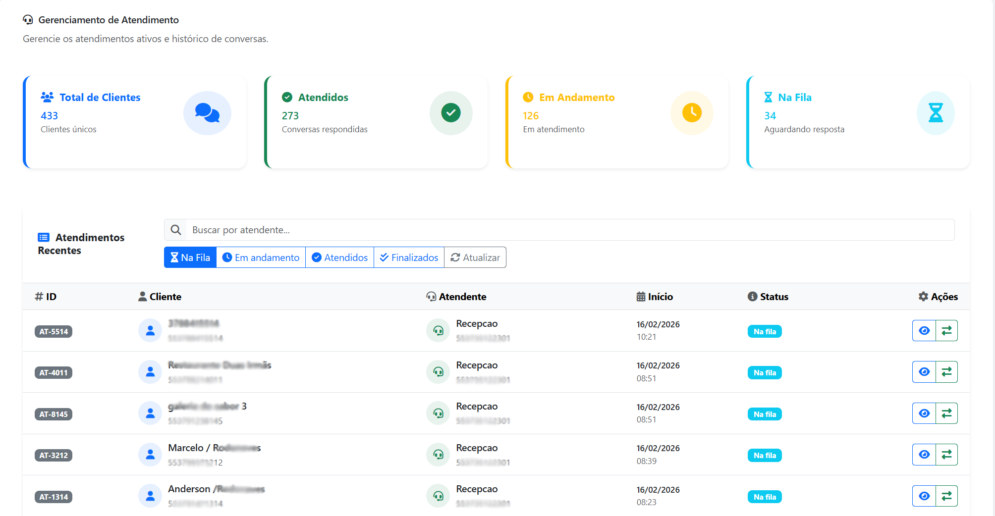This screenshot has height=516, width=995.
Task: Toggle the Na Fila filter off
Action: [x=190, y=257]
